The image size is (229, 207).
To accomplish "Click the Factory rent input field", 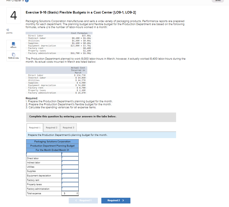I will click(70, 180).
